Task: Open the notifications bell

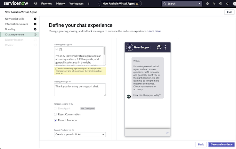Action: (227, 4)
